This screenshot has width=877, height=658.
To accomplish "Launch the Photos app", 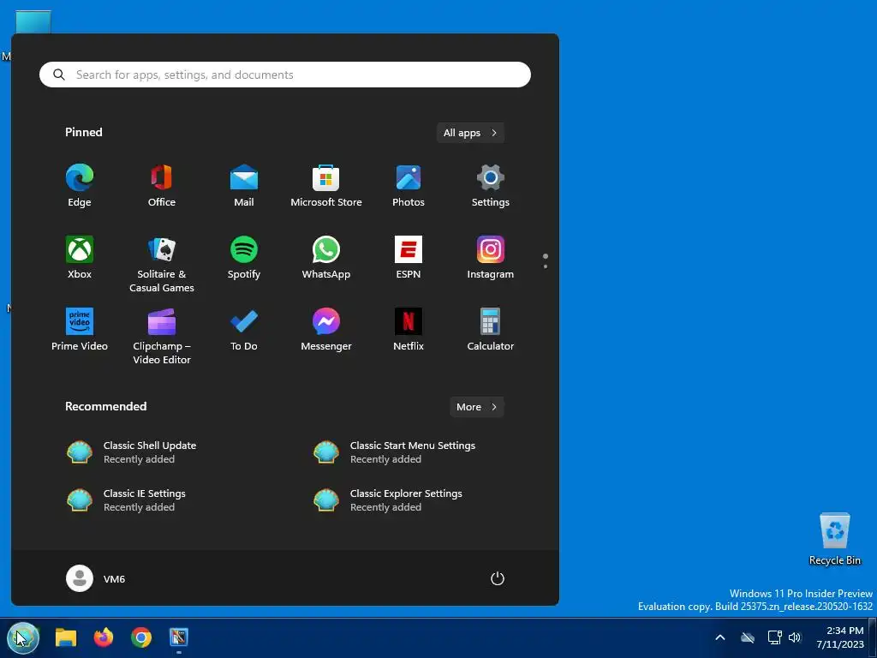I will [x=409, y=186].
